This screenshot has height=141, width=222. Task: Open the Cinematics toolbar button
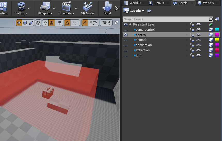click(x=66, y=9)
